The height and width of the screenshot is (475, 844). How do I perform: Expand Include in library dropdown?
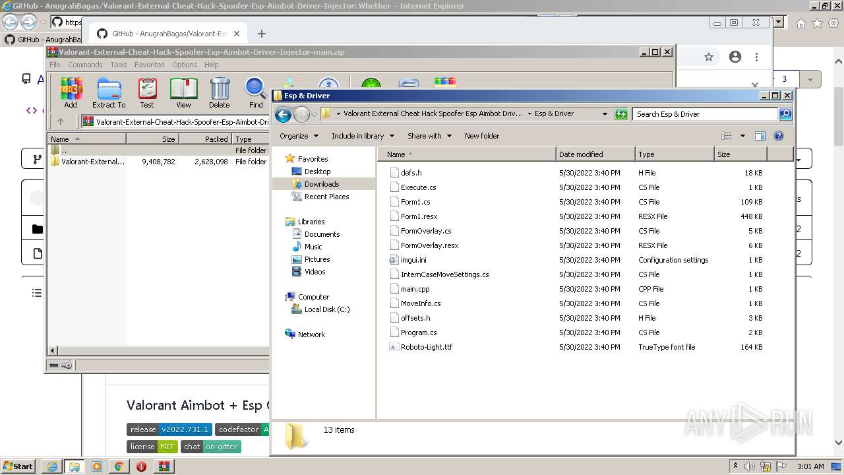[x=363, y=136]
